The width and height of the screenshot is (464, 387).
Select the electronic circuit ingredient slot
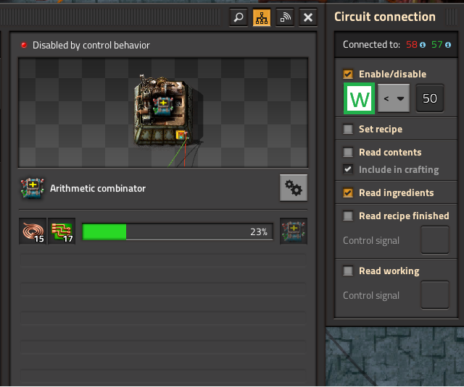pyautogui.click(x=62, y=231)
